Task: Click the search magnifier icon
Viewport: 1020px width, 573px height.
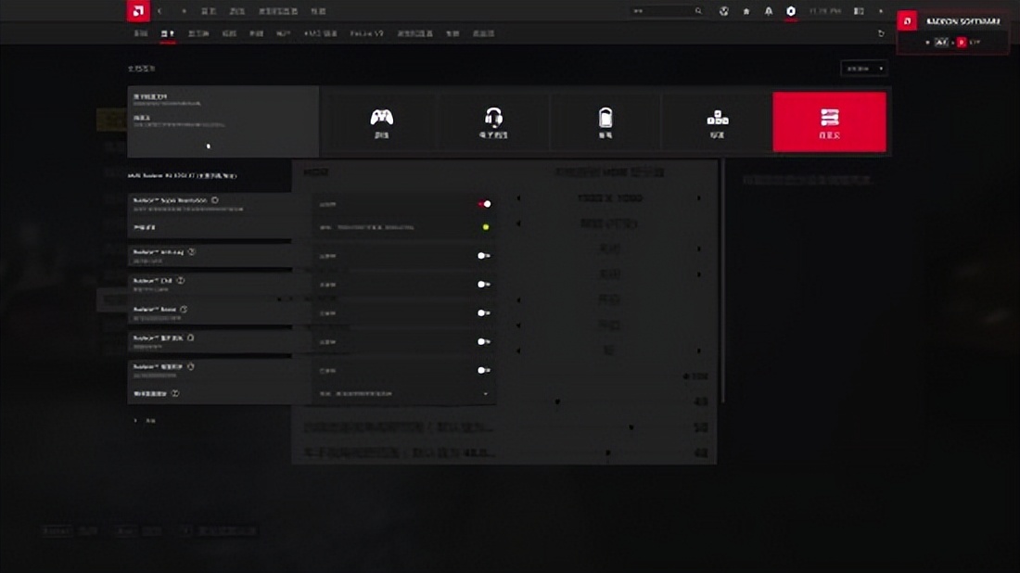Action: pyautogui.click(x=698, y=11)
